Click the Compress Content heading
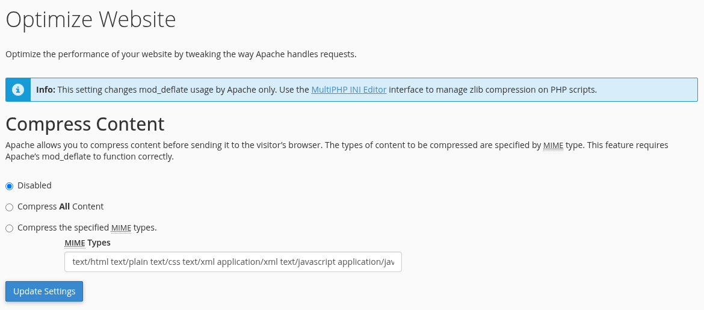 pyautogui.click(x=85, y=124)
